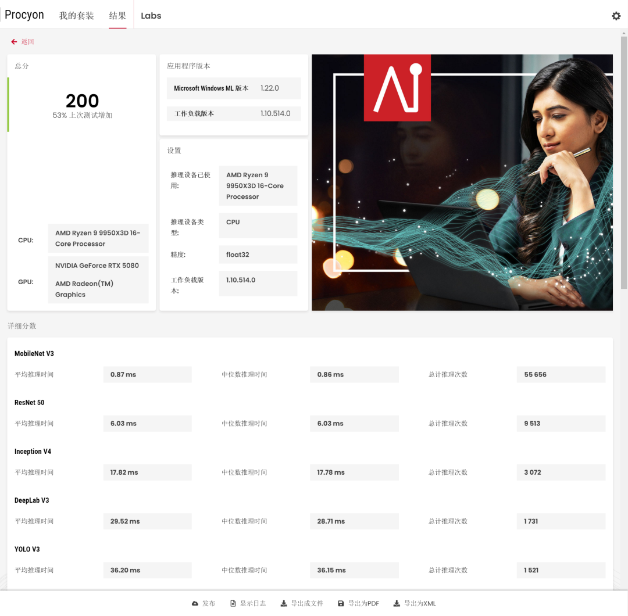The image size is (628, 616).
Task: Click the AI benchmark banner image
Action: tap(462, 182)
